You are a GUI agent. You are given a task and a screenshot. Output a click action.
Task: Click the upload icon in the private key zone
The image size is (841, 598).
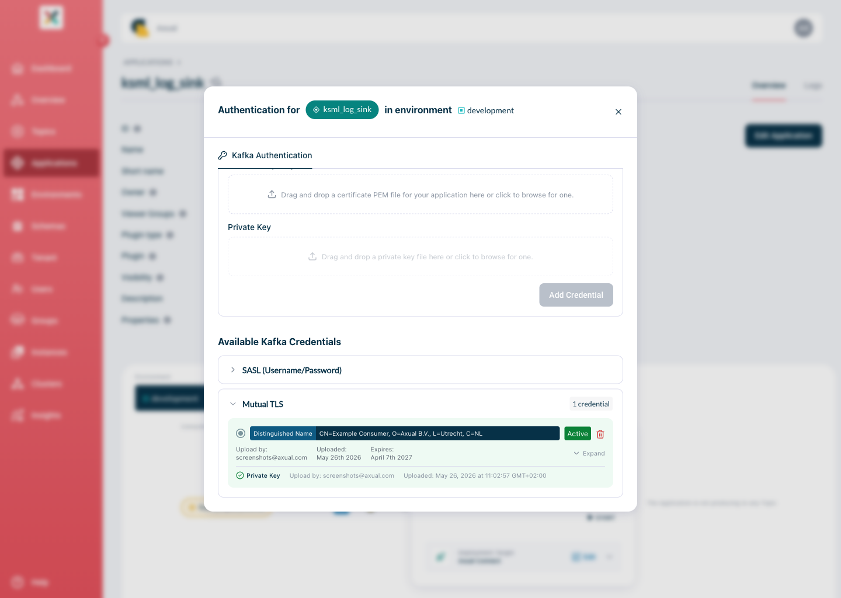point(312,256)
